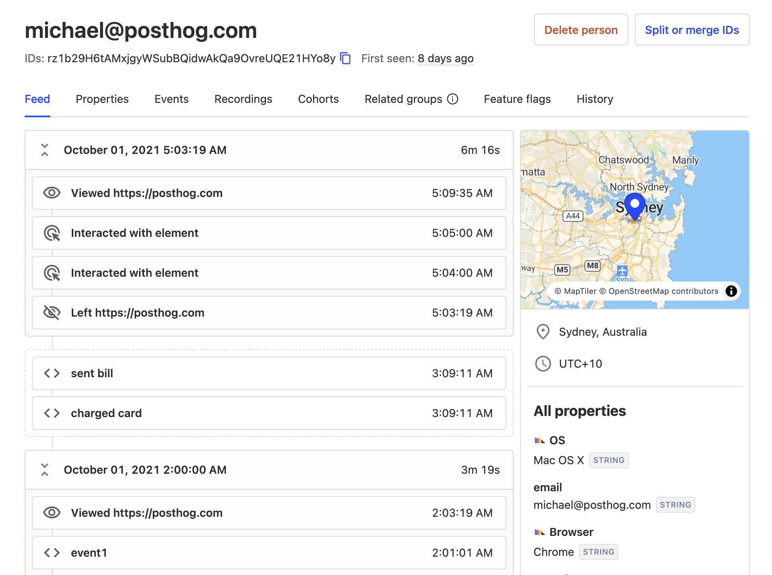Collapse the 2:00:00 AM session group
The image size is (772, 575).
(45, 470)
